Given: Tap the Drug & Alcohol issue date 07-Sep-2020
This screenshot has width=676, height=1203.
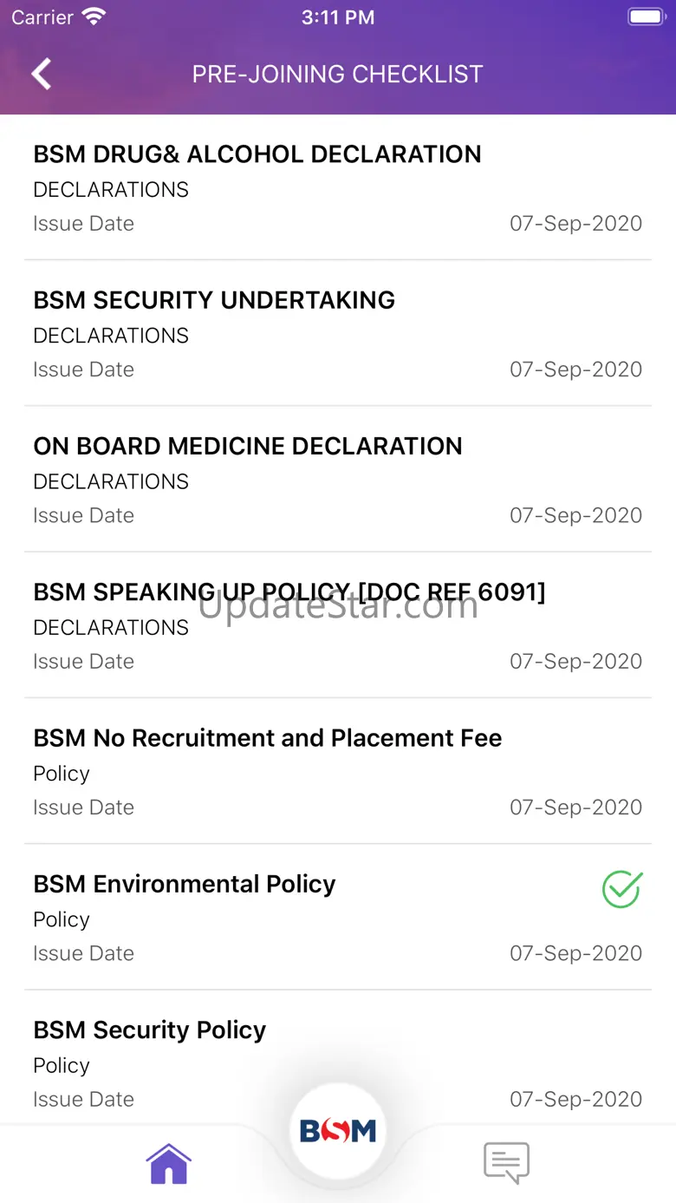Looking at the screenshot, I should (575, 224).
